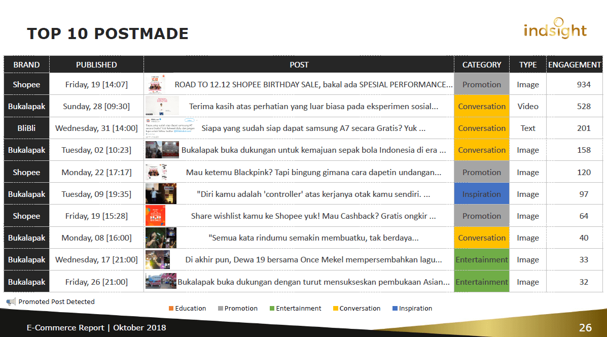Click the POST column header
The height and width of the screenshot is (337, 607).
(299, 64)
